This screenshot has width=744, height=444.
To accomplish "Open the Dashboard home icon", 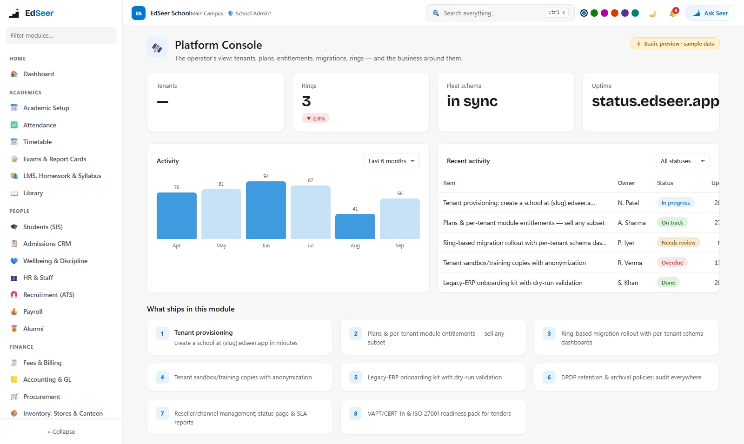I will tap(14, 74).
